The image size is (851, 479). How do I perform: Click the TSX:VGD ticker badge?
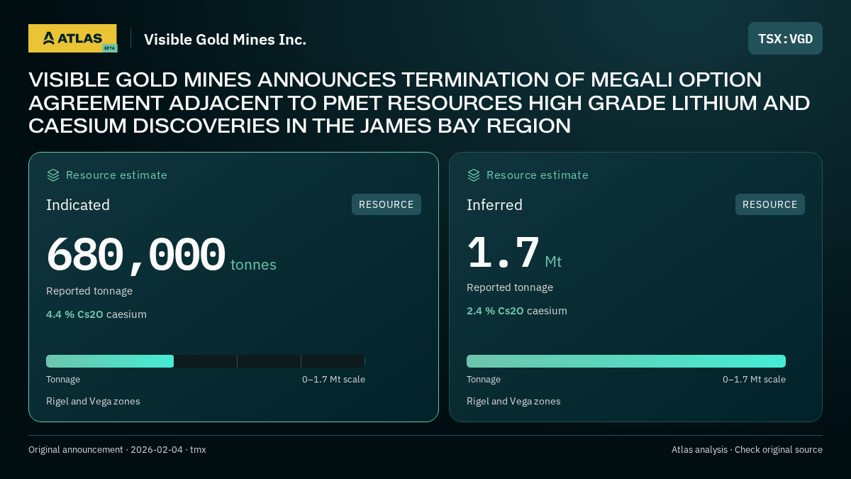(x=785, y=38)
